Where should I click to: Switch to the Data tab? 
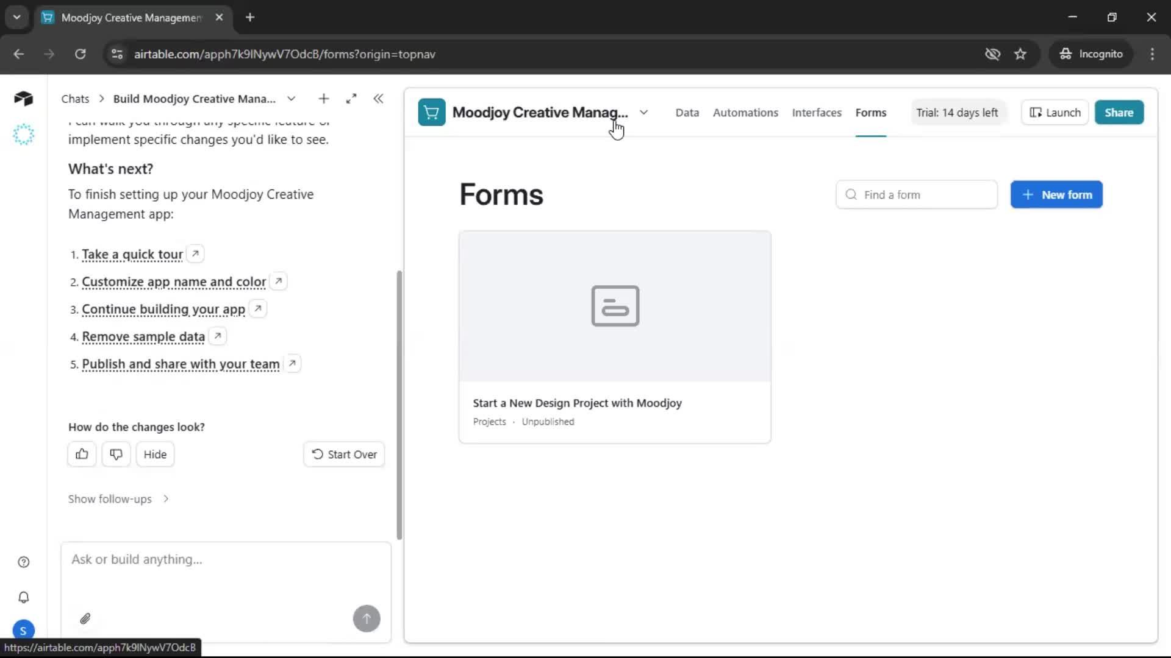(x=687, y=112)
